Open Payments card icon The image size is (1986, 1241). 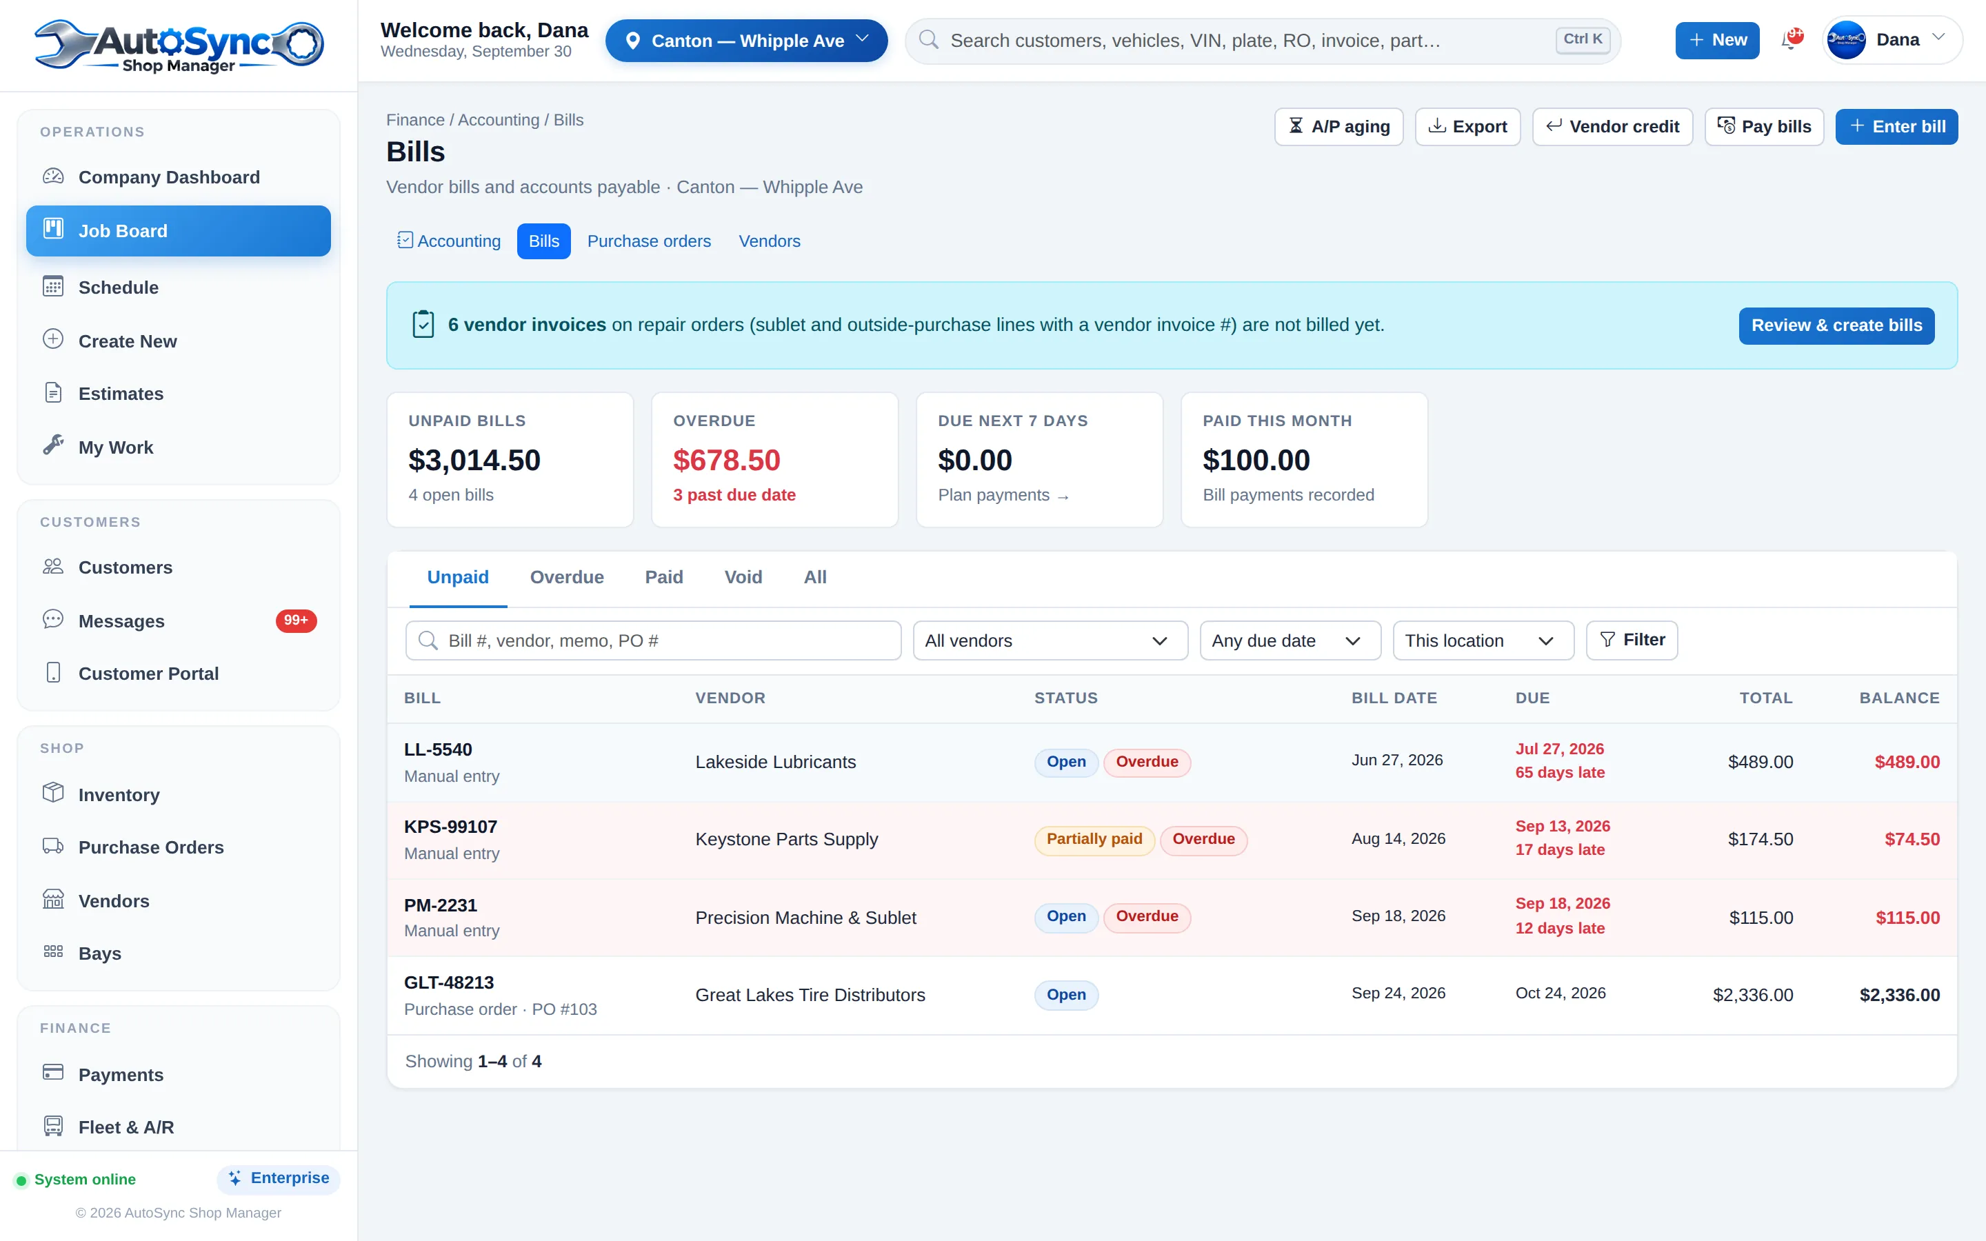tap(53, 1073)
